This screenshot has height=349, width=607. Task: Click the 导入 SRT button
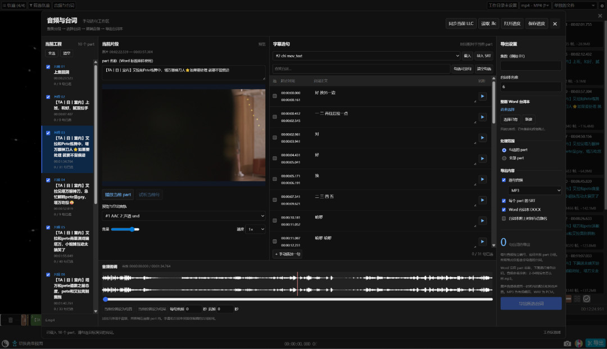click(483, 56)
